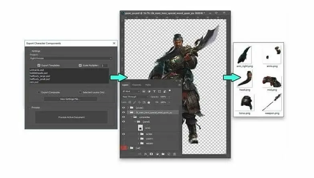Hide the [pixels] group via eye icon
This screenshot has height=178, width=314.
coord(124,108)
